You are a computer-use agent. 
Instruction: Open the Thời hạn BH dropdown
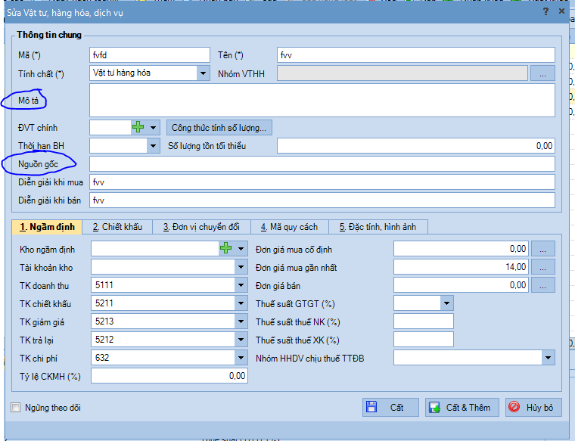click(x=153, y=146)
